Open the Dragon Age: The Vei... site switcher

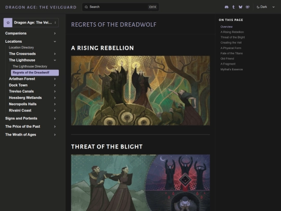[x=31, y=22]
